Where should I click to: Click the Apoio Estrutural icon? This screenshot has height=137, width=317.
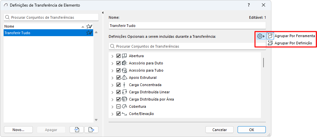pyautogui.click(x=124, y=78)
